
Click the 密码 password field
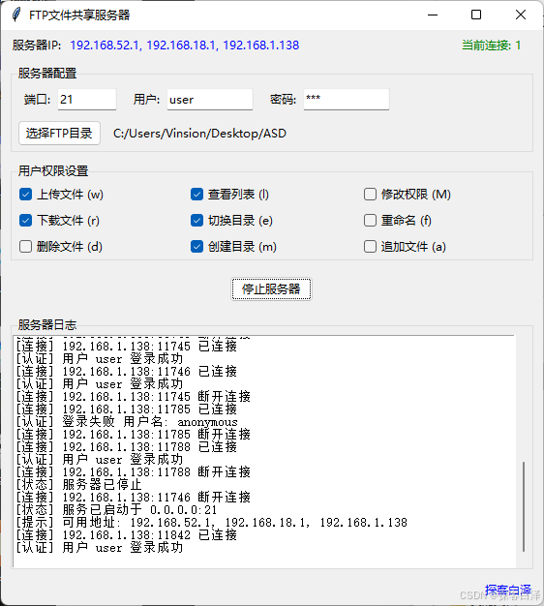347,100
